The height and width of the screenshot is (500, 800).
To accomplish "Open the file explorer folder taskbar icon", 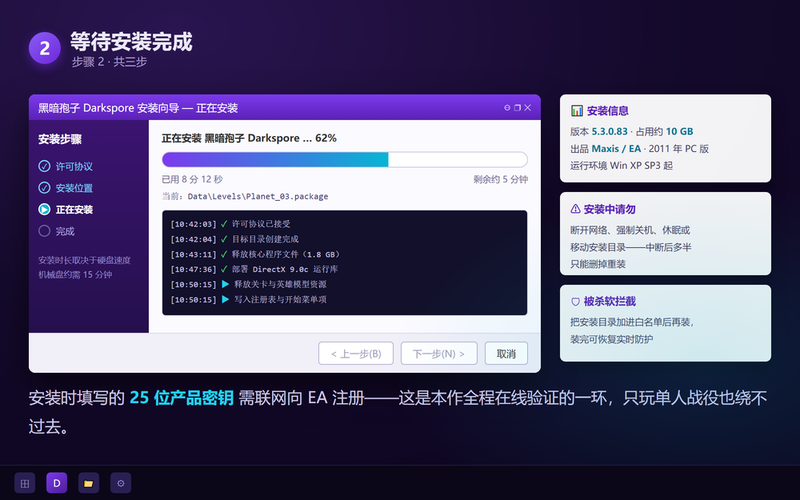I will click(89, 482).
